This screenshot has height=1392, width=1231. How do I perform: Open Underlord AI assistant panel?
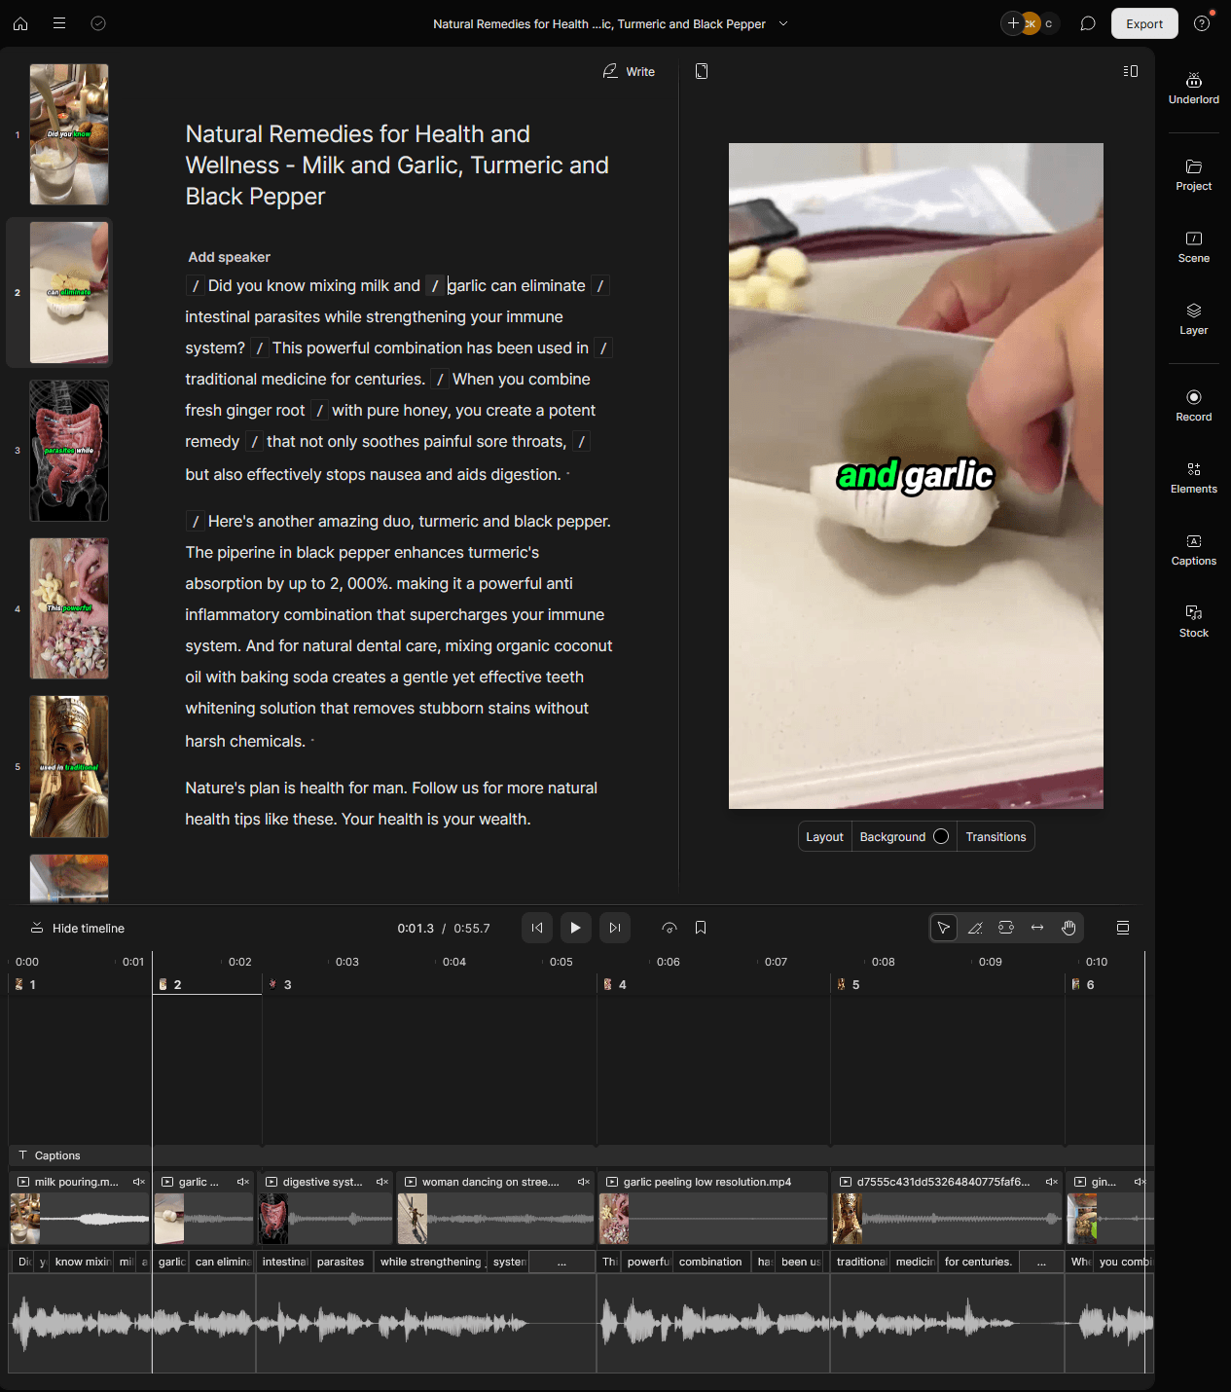pos(1193,87)
